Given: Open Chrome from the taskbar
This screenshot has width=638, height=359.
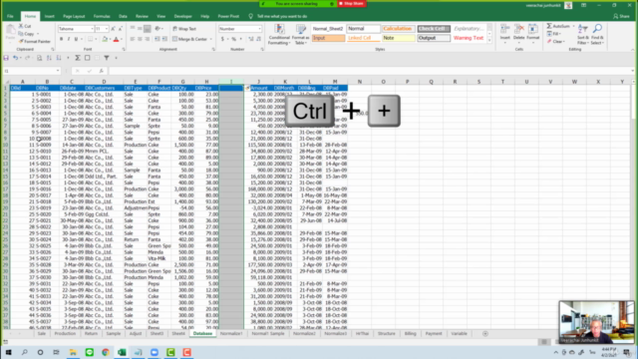Looking at the screenshot, I should point(106,352).
